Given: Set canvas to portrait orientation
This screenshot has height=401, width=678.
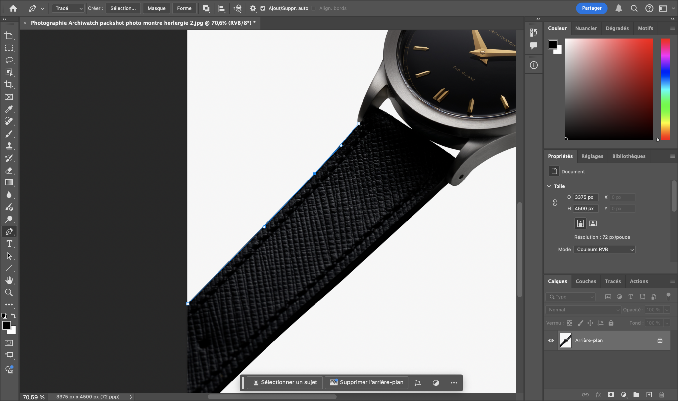Looking at the screenshot, I should 580,223.
